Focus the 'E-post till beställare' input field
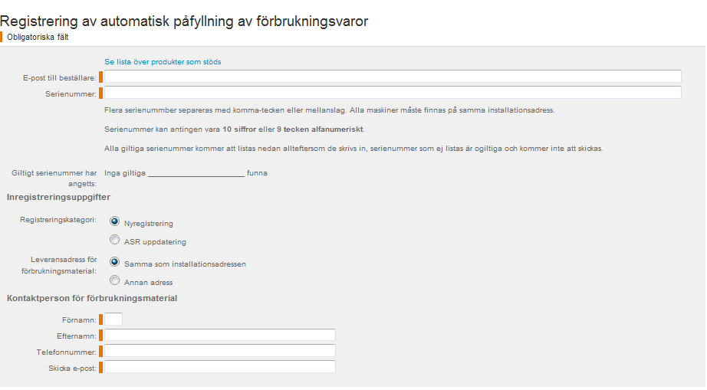This screenshot has width=707, height=390. coord(393,77)
